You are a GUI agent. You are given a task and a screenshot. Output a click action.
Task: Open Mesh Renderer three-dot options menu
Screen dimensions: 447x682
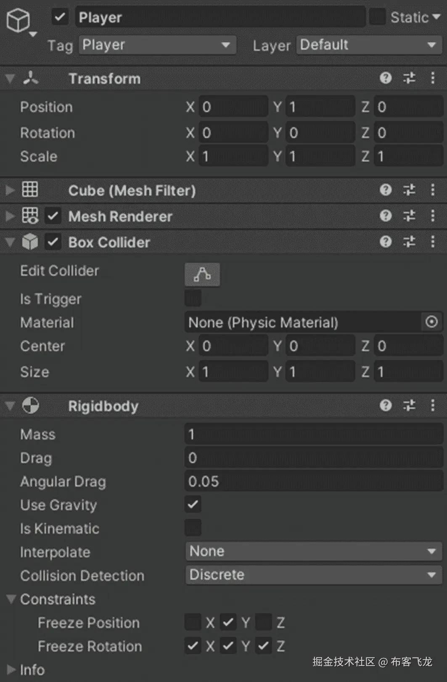pyautogui.click(x=433, y=216)
